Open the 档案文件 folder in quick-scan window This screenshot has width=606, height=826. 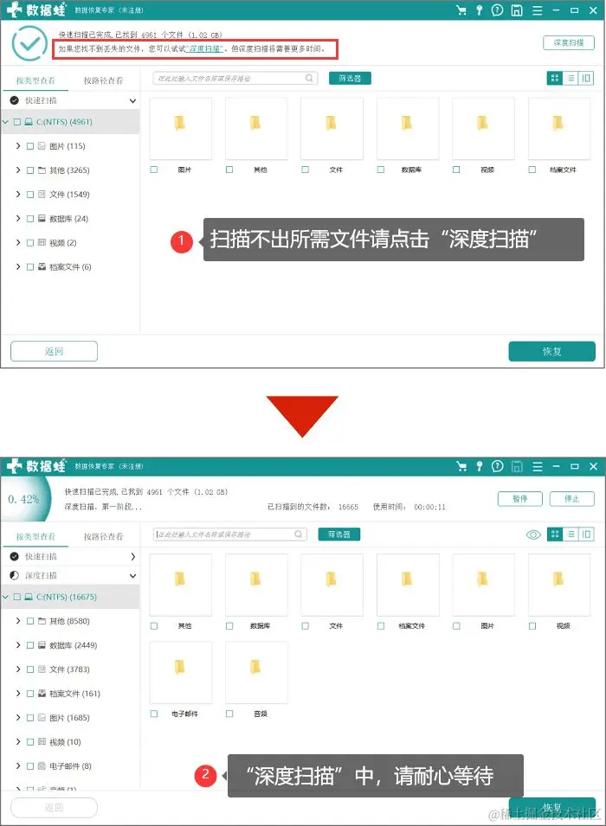(x=558, y=128)
